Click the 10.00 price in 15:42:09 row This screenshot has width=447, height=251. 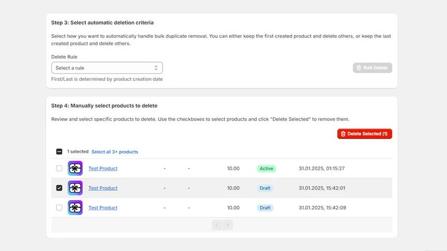(233, 207)
